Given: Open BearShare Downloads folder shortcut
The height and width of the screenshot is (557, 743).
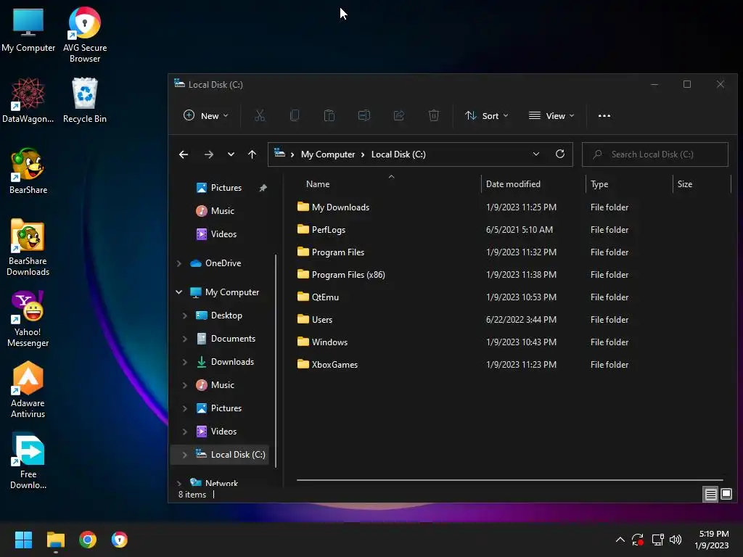Looking at the screenshot, I should (28, 247).
